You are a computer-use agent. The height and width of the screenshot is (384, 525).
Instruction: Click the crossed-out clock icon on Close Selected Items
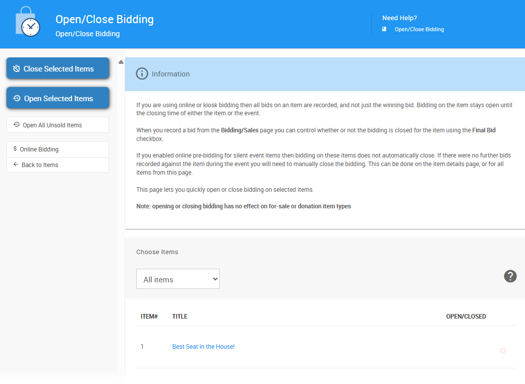coord(17,68)
